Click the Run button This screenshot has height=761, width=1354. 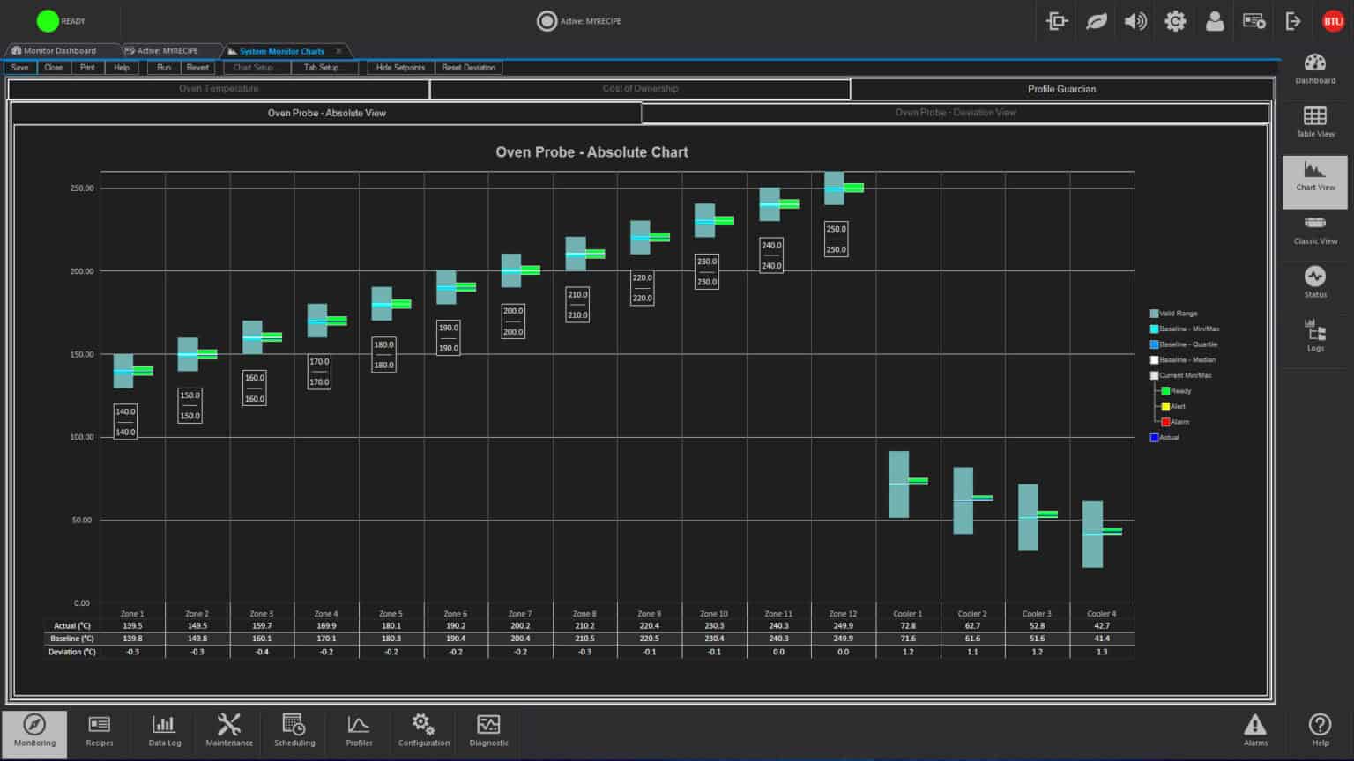[164, 68]
